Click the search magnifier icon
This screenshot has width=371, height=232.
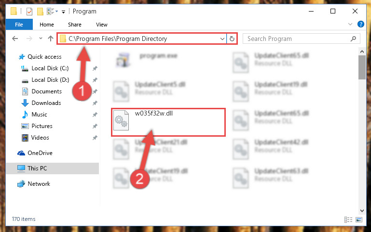pos(353,39)
